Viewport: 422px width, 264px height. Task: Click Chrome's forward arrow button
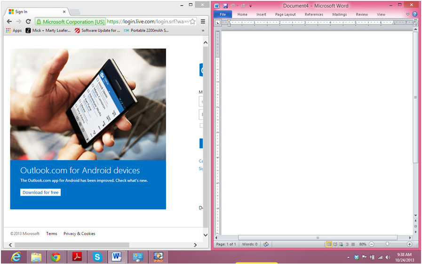click(x=18, y=22)
